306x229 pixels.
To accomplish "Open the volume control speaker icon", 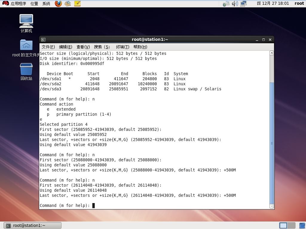I will pos(235,4).
